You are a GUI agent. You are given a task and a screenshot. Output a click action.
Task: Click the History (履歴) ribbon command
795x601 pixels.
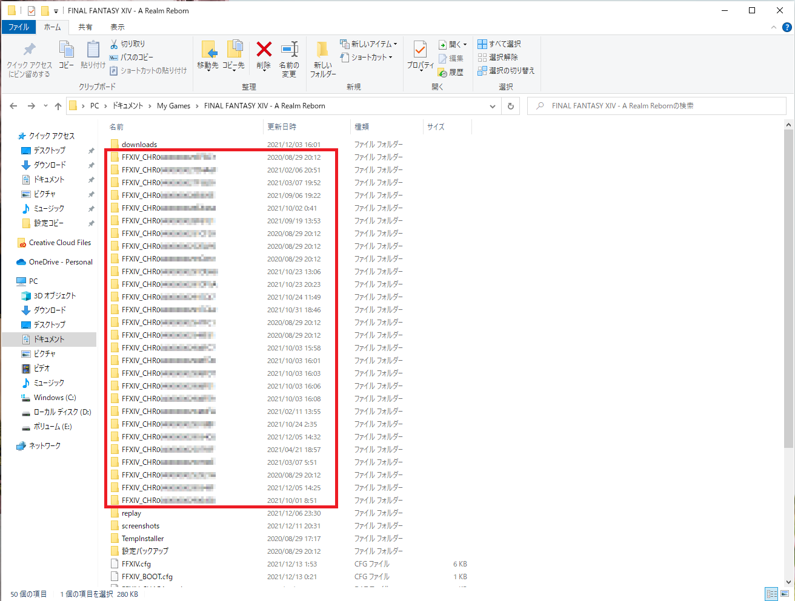tap(451, 73)
